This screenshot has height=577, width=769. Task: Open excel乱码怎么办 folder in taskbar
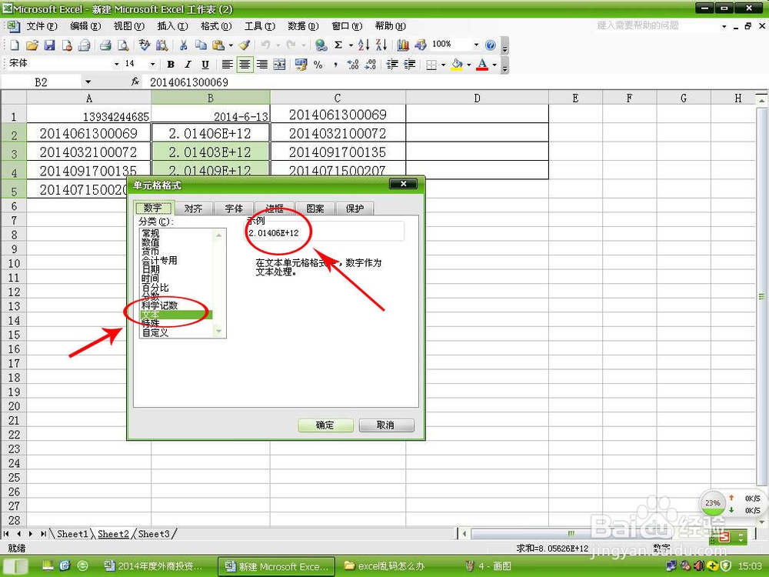point(384,566)
